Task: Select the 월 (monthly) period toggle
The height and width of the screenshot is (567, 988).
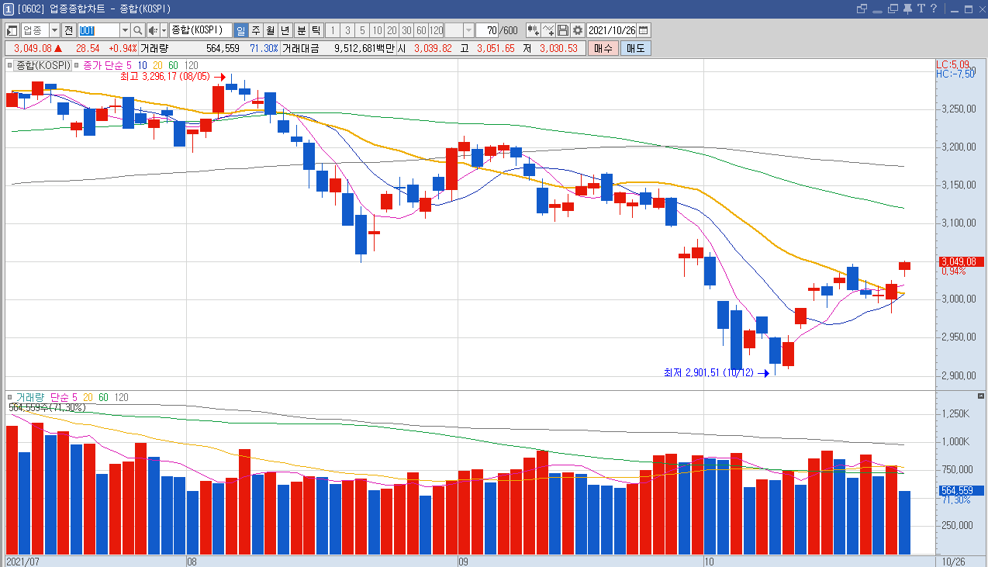Action: point(270,30)
